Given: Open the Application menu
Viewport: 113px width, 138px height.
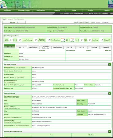Looking at the screenshot, I should click(41, 10).
